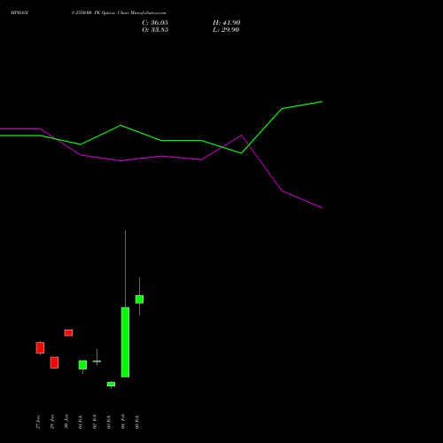
Task: Click the 04 Feb date label
Action: tap(123, 422)
